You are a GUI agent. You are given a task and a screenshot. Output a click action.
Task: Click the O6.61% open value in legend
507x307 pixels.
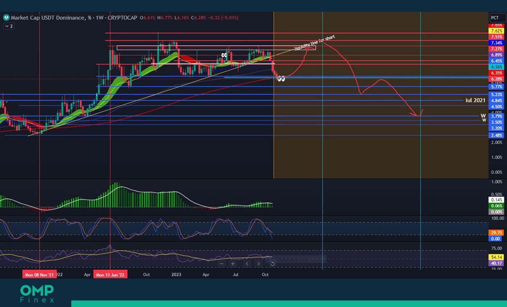point(148,18)
